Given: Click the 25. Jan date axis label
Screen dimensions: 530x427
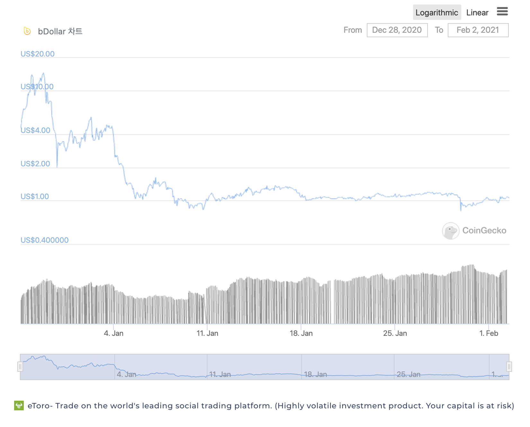Looking at the screenshot, I should (395, 333).
